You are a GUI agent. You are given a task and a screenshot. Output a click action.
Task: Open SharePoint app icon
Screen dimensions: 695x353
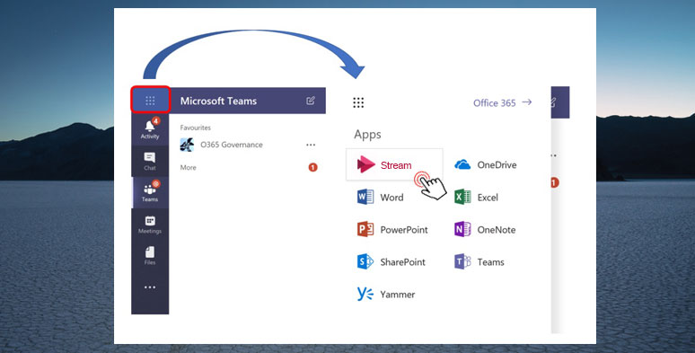click(365, 261)
